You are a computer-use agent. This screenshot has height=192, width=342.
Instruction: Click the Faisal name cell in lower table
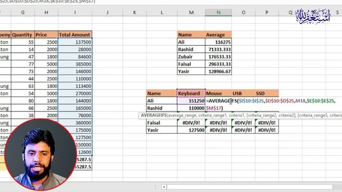click(x=161, y=123)
